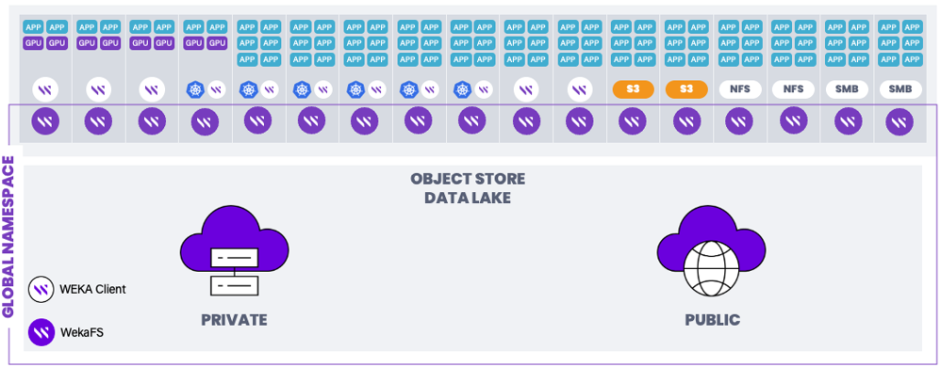Click the first purple GPU badge at far left
Image resolution: width=941 pixels, height=367 pixels.
point(33,43)
